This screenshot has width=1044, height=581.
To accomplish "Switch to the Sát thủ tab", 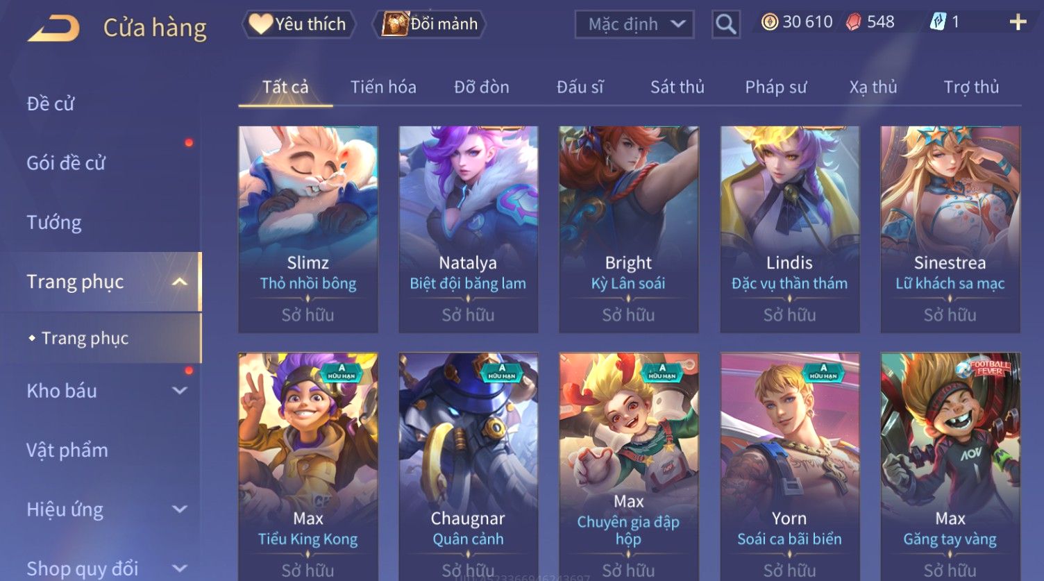I will coord(677,87).
